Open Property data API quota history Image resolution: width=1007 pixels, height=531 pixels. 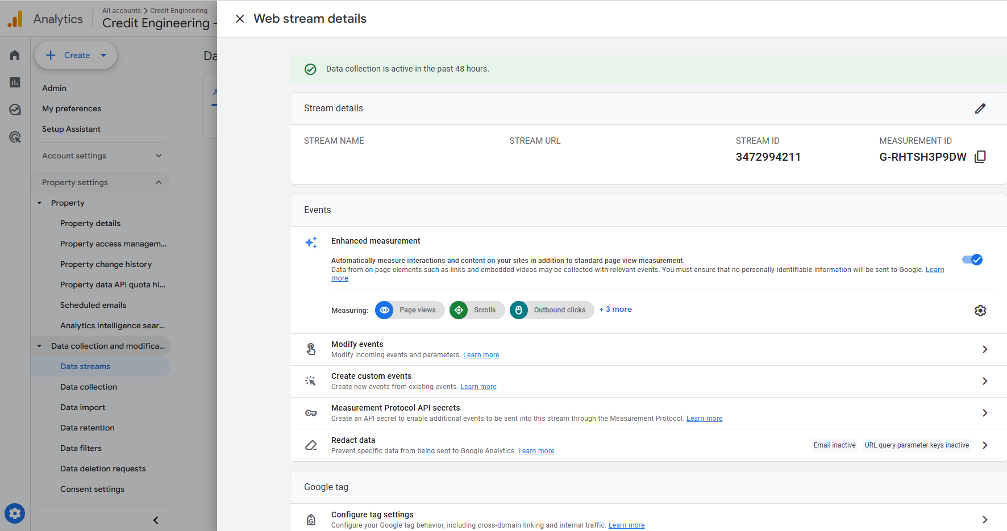(113, 285)
